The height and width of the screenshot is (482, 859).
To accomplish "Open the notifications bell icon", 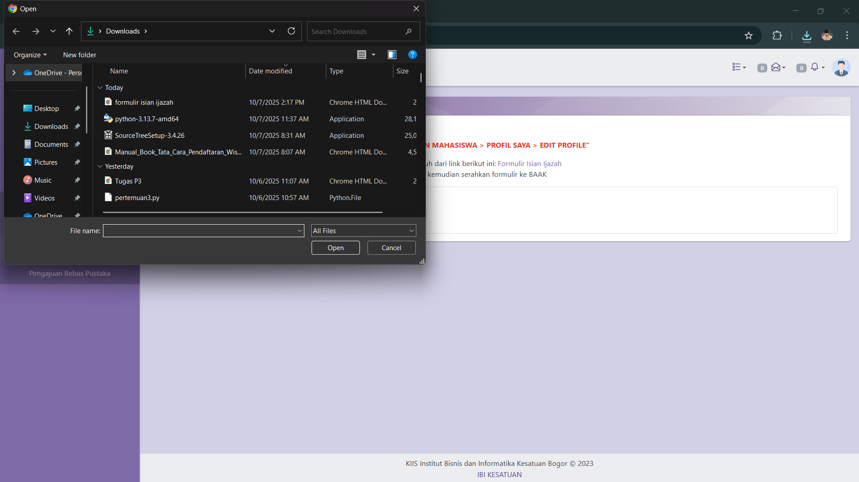I will tap(815, 67).
